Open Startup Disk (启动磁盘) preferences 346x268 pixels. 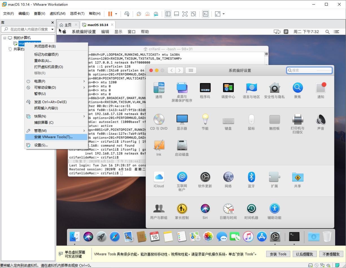[182, 145]
